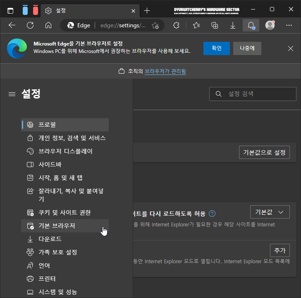
Task: Dismiss the default browser banner
Action: tap(291, 48)
